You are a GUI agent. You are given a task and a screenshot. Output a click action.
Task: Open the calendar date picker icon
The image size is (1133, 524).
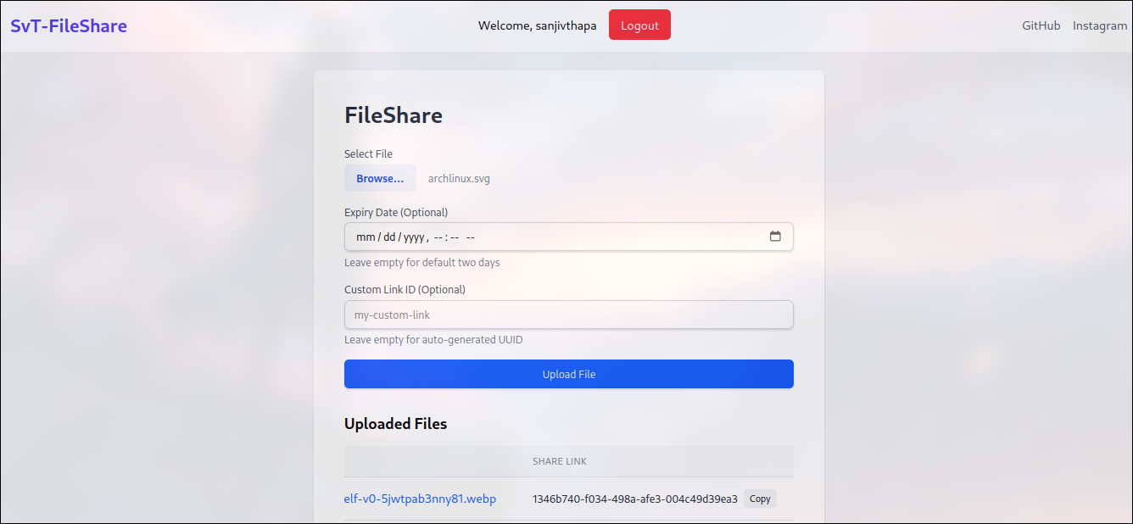pos(775,237)
